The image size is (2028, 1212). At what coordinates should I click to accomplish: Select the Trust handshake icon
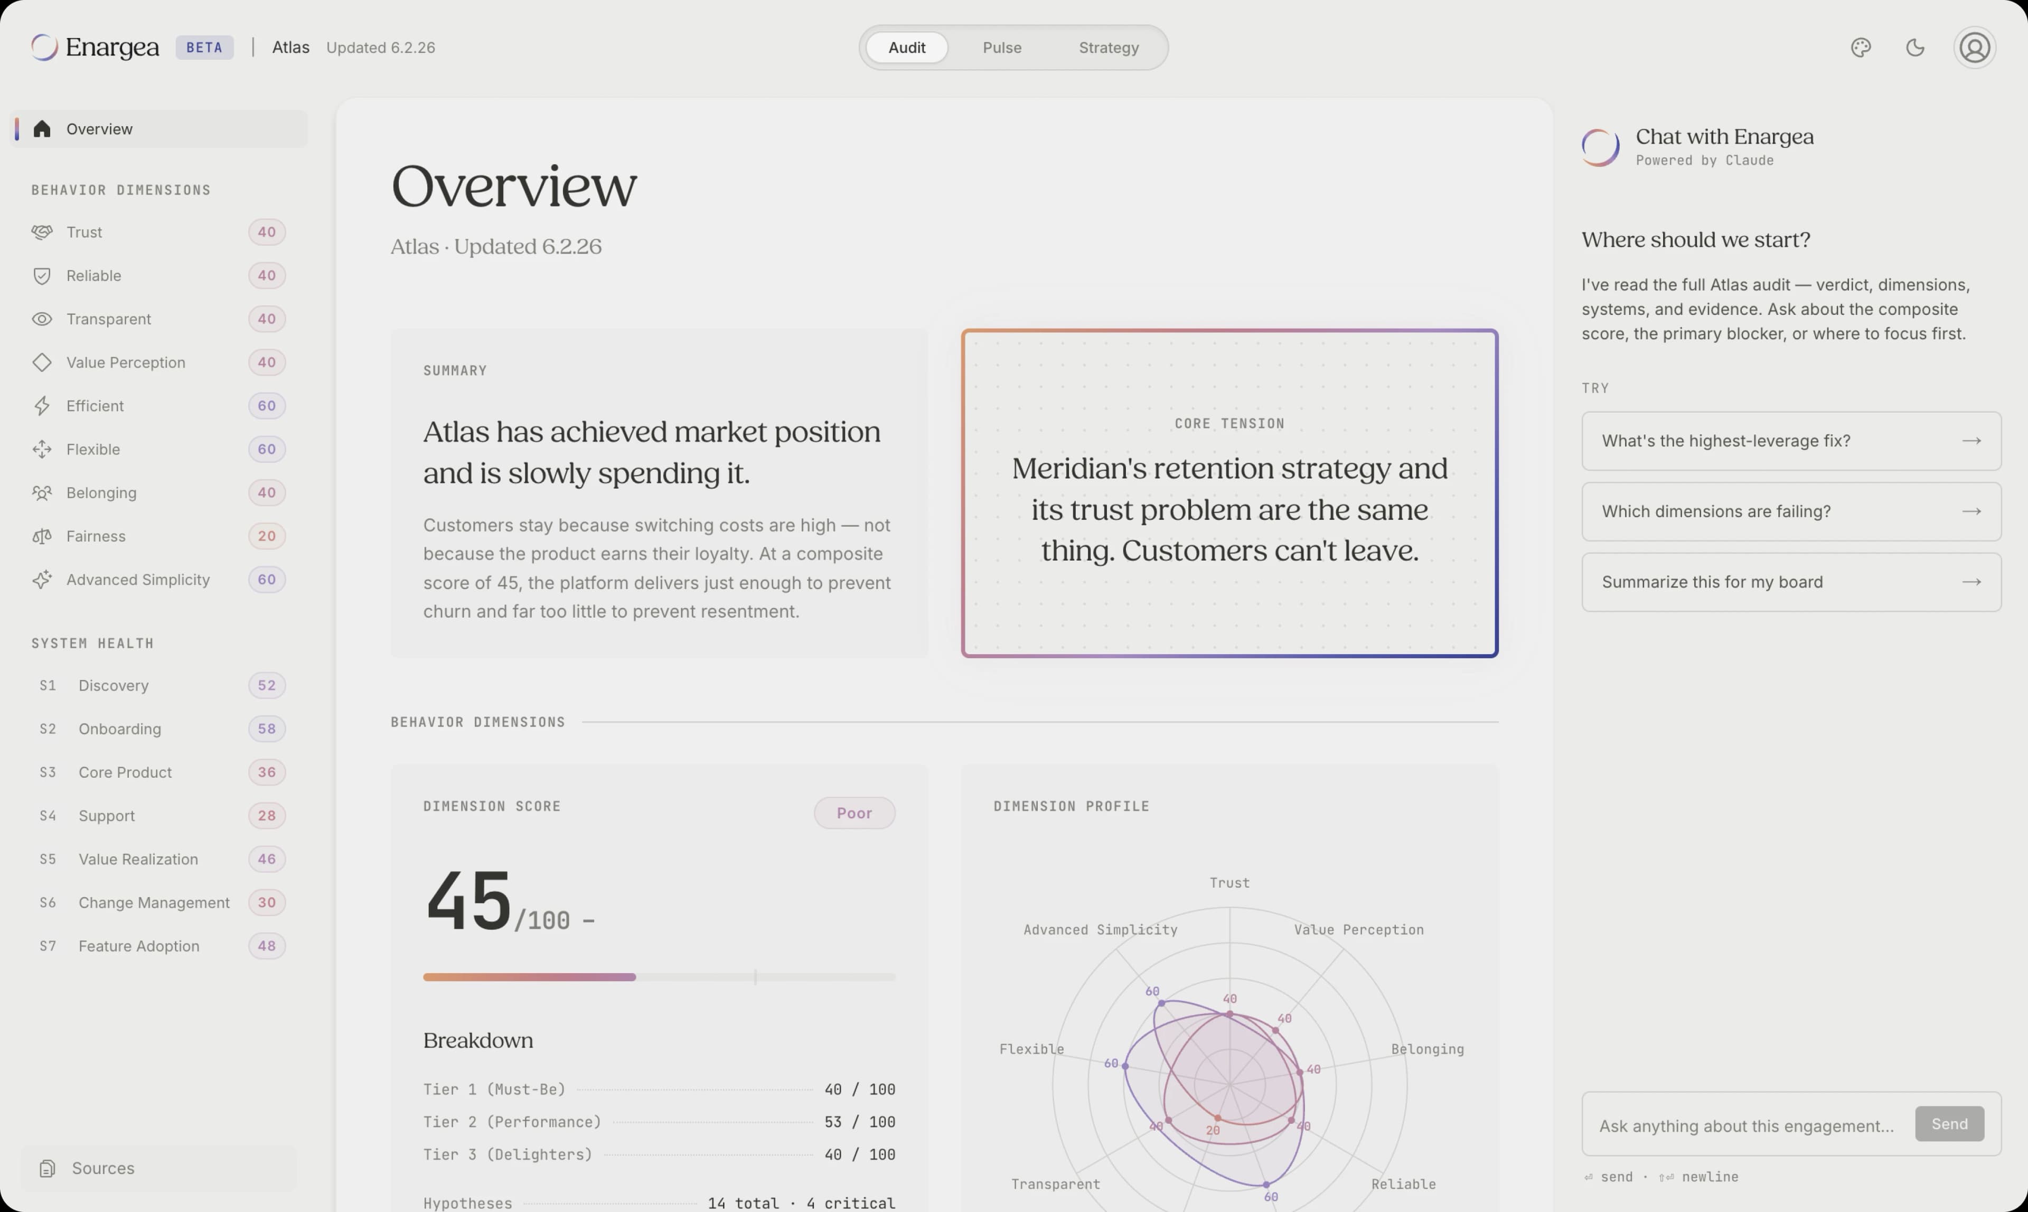pos(42,232)
